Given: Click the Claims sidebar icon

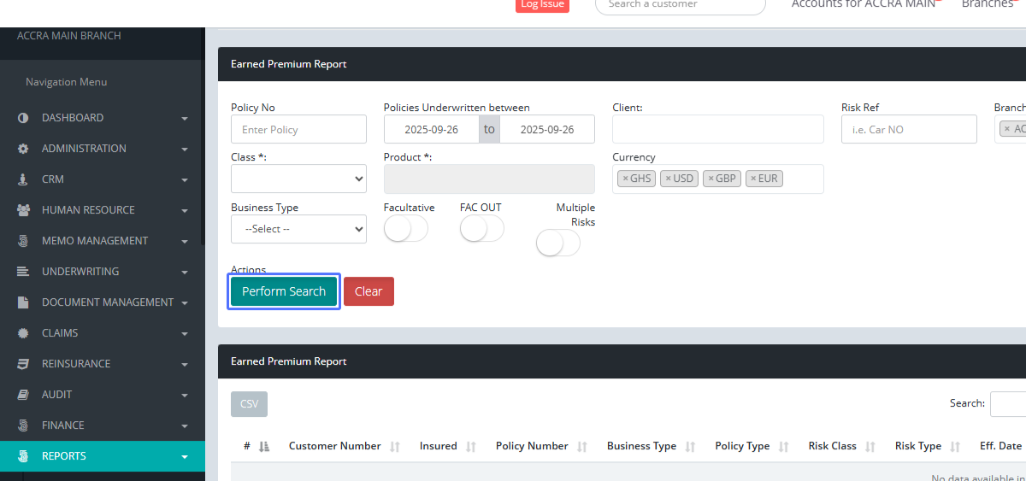Looking at the screenshot, I should click(x=23, y=333).
